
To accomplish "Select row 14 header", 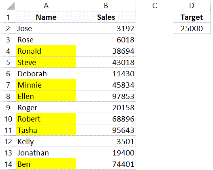I will [x=8, y=164].
